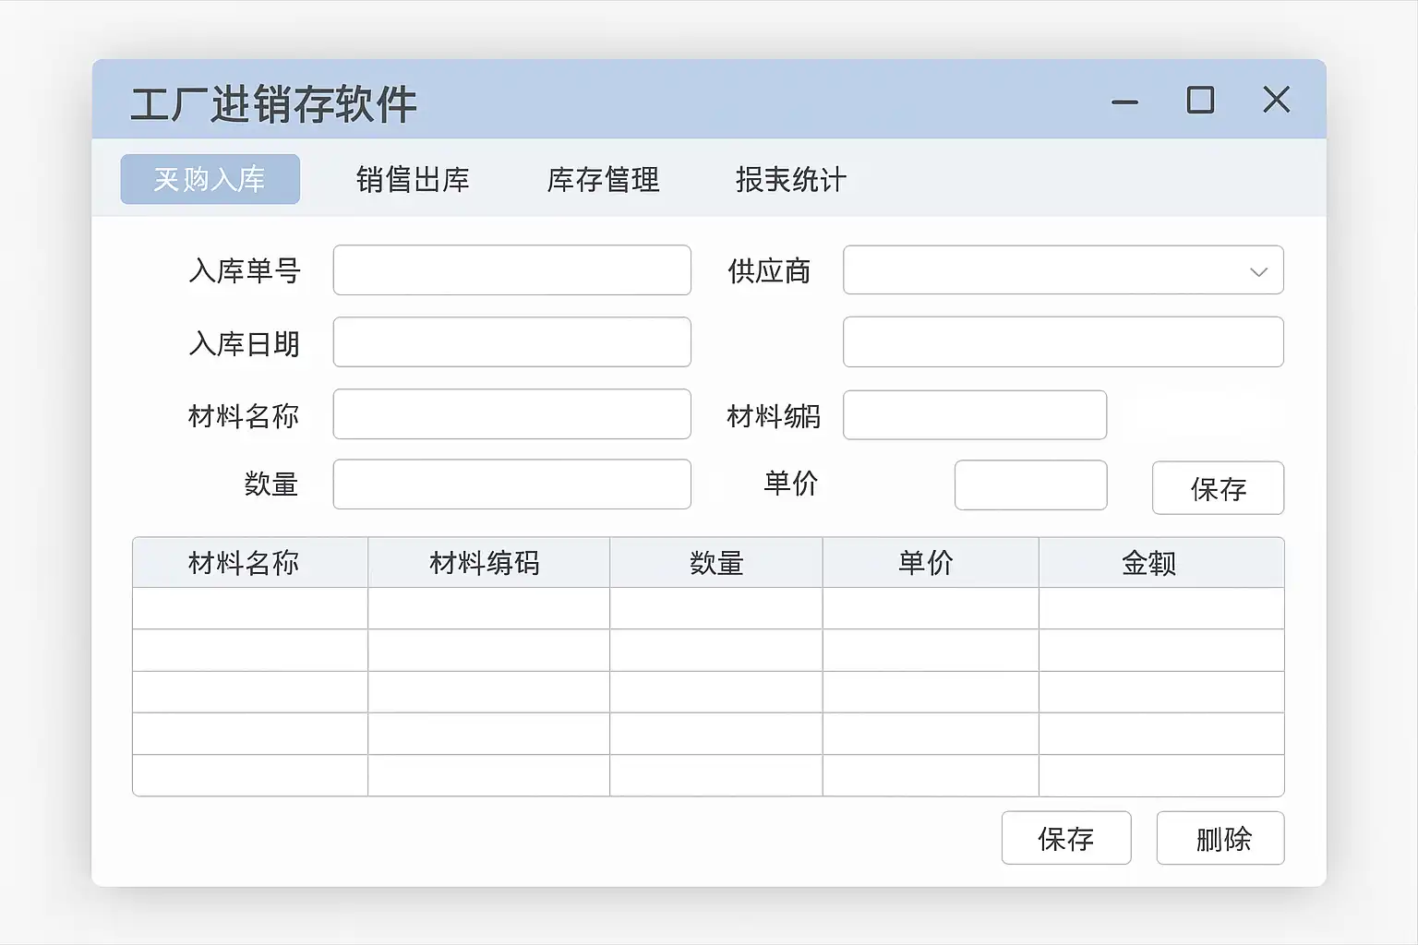Select the unlabeled field below the 供应商 dropdown

(1063, 341)
